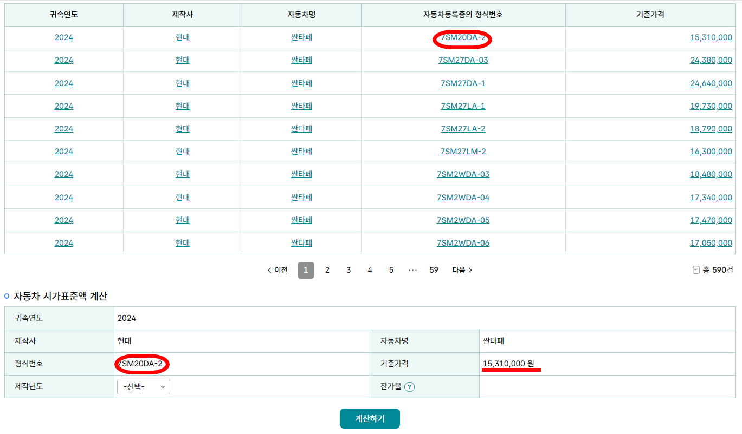Click the 이전 previous-page link
This screenshot has height=434, width=742.
[278, 270]
